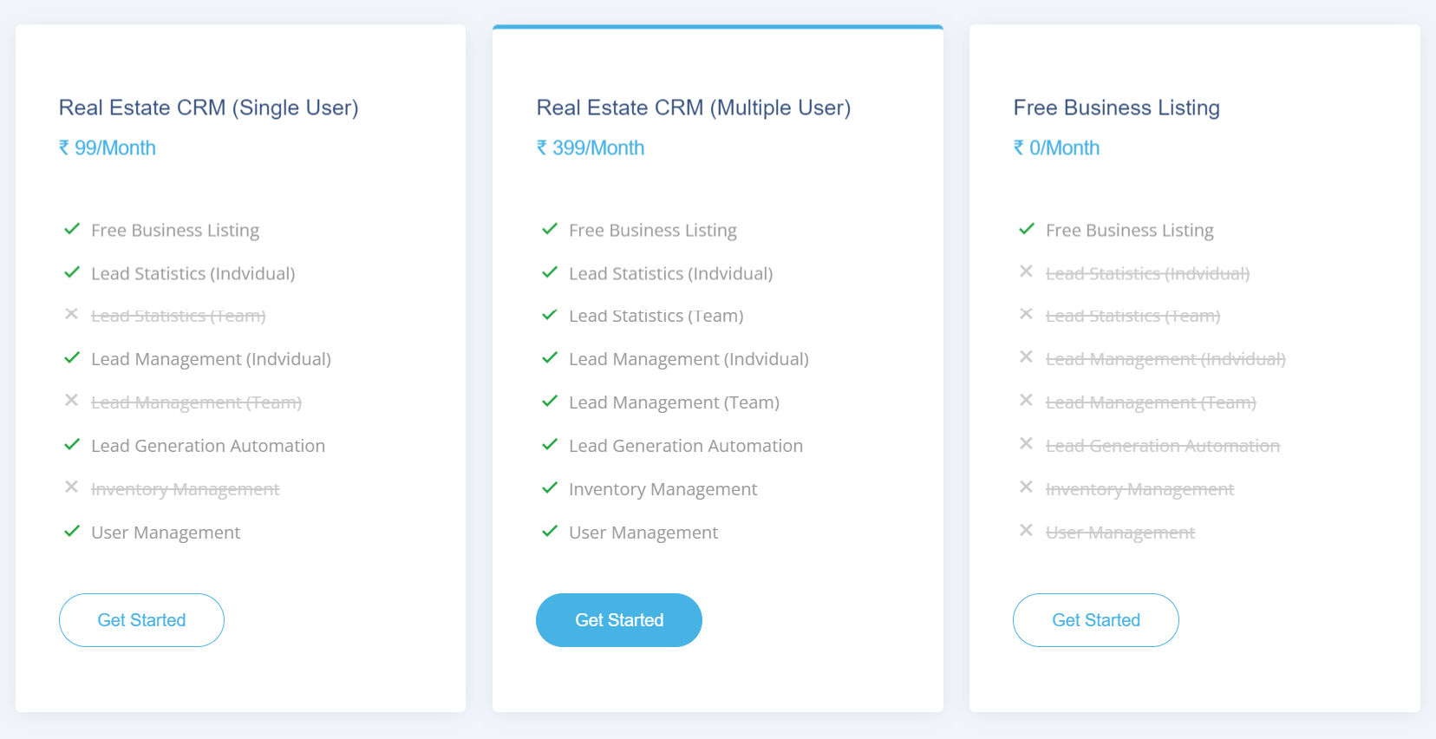Click the Free Business Listing plan heading
Image resolution: width=1436 pixels, height=739 pixels.
(1117, 108)
